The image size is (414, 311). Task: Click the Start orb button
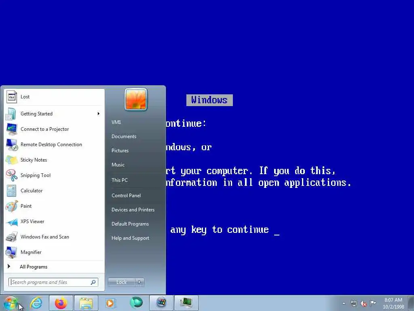click(11, 303)
